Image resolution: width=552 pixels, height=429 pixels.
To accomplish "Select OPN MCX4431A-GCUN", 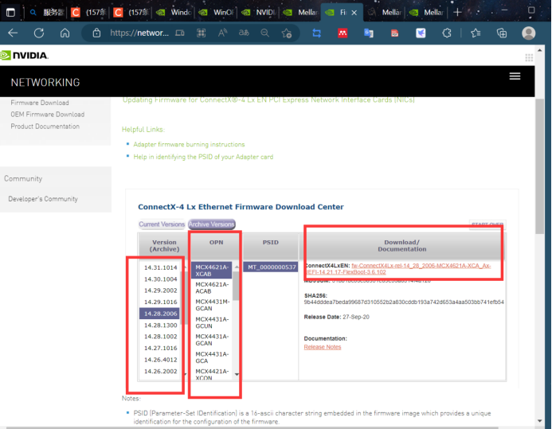I will pos(212,322).
